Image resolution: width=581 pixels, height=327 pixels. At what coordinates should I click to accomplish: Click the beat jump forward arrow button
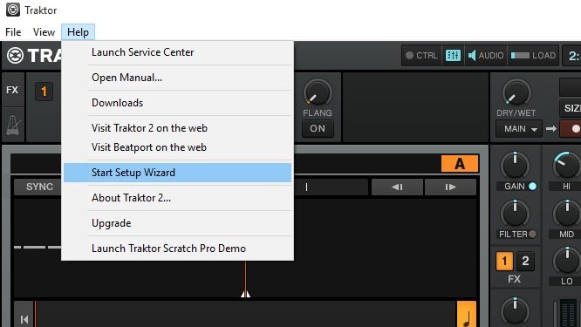[x=450, y=187]
